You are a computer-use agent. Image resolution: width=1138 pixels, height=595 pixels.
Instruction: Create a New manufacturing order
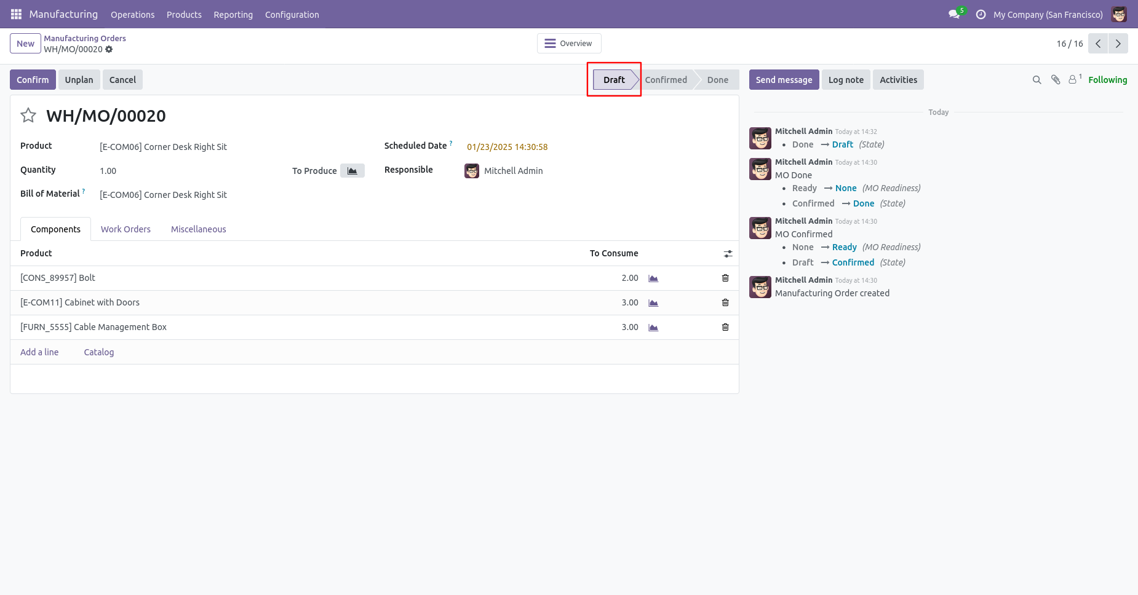(x=25, y=44)
